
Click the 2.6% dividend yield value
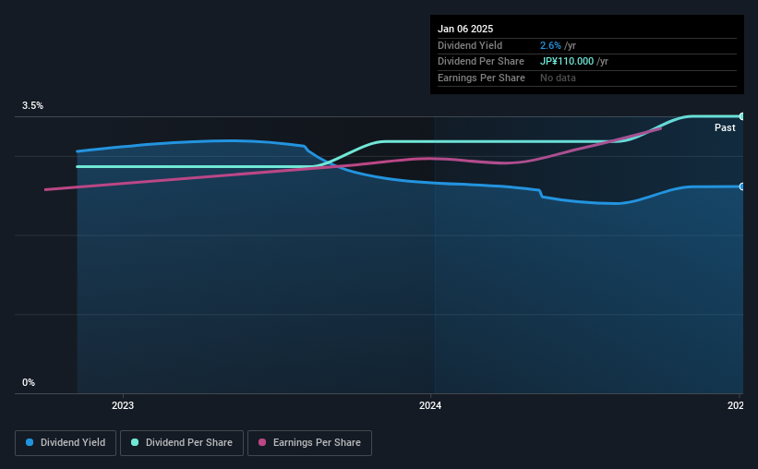(x=550, y=45)
